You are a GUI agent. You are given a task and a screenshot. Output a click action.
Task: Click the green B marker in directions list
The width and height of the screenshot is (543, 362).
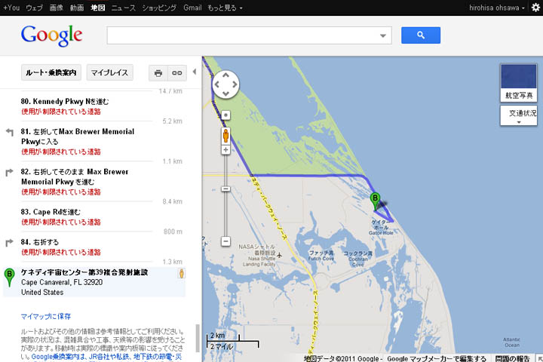[x=9, y=277]
